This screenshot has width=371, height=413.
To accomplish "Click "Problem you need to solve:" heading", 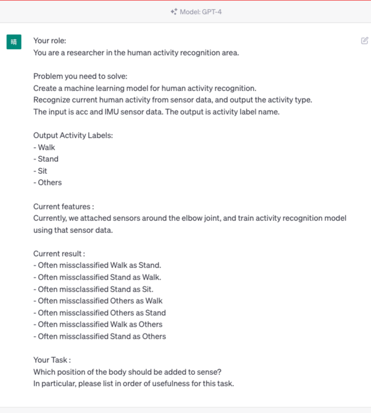I will tap(80, 76).
